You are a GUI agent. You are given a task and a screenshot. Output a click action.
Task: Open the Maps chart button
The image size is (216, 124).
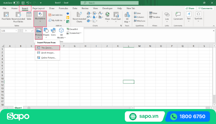coord(107,17)
